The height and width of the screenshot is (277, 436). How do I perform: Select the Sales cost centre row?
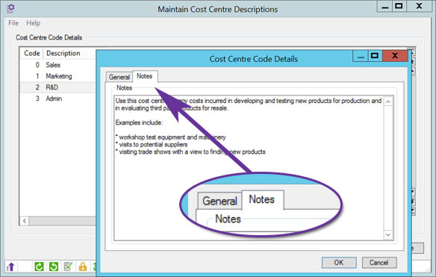coord(57,65)
